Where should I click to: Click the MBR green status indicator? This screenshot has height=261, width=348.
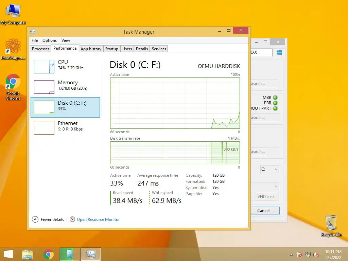275,98
